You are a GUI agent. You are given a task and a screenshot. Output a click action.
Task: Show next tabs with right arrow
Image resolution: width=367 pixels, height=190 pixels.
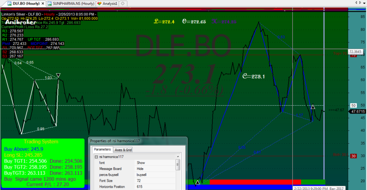click(x=360, y=3)
